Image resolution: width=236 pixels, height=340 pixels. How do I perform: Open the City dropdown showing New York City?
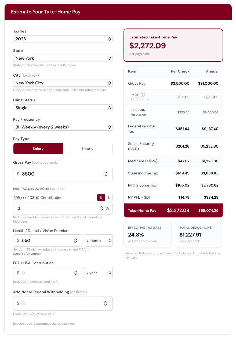[63, 83]
